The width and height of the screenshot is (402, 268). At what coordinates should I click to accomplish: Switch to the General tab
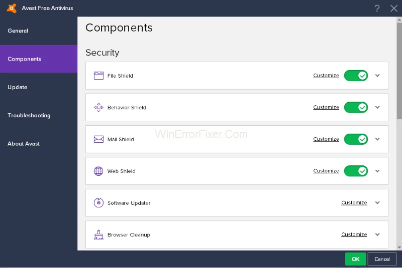coord(18,31)
